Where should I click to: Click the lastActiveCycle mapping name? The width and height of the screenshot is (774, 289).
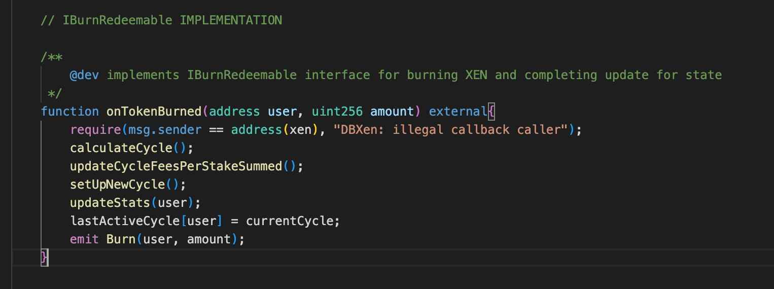pos(125,221)
